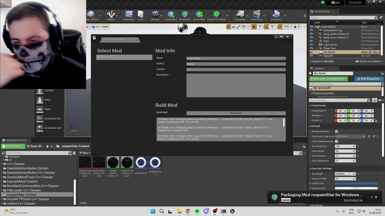Open Opções de Exibição view options

(369, 61)
